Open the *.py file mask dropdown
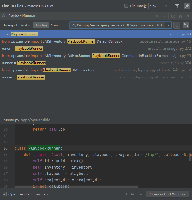 click(166, 6)
